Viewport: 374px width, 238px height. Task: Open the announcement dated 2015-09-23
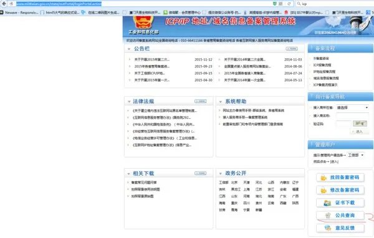151,66
